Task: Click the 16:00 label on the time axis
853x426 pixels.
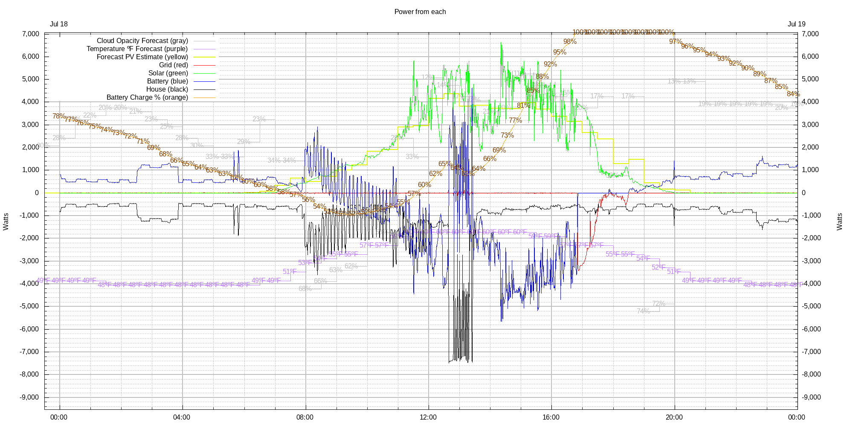Action: (x=551, y=417)
